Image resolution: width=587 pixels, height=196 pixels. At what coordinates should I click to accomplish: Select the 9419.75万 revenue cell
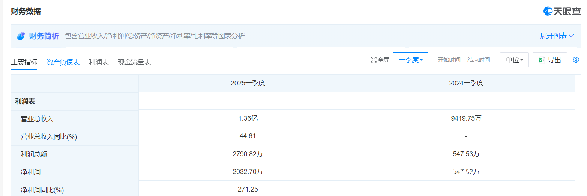466,118
